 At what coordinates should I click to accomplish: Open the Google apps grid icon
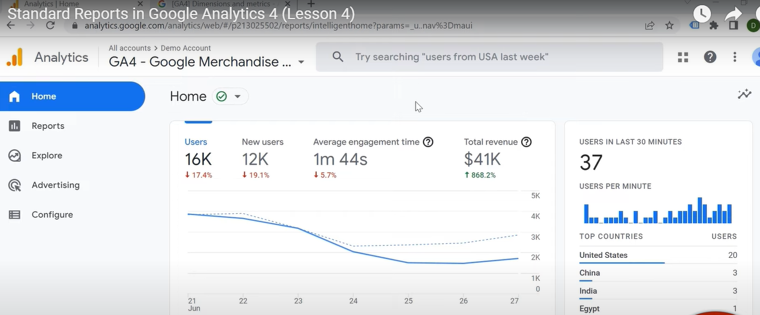pyautogui.click(x=683, y=57)
